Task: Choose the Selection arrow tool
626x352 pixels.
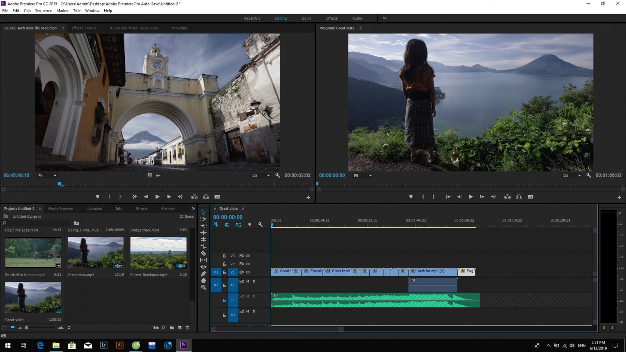Action: click(x=203, y=212)
